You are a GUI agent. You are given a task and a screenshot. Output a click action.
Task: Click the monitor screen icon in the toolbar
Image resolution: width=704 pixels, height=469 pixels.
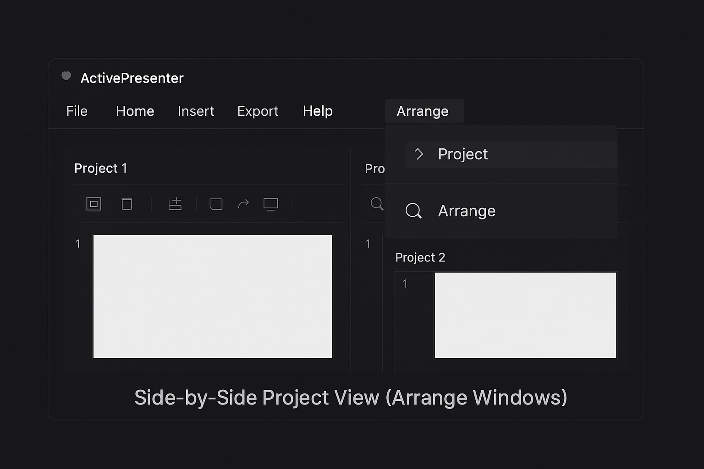point(270,204)
